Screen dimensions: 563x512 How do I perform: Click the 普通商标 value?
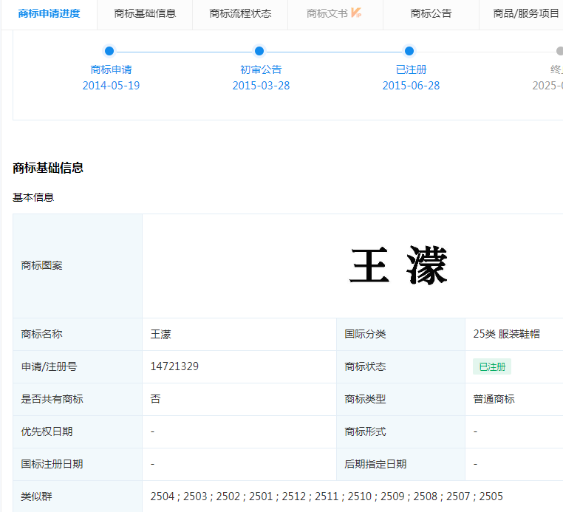click(x=494, y=399)
